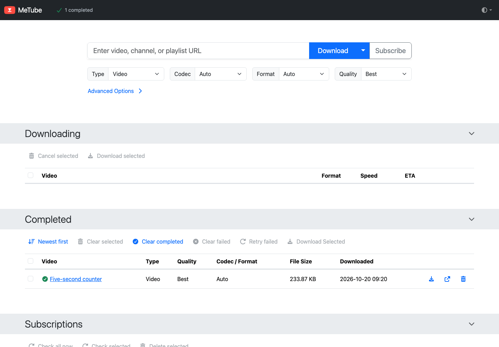The width and height of the screenshot is (499, 347).
Task: Expand Advanced Options
Action: click(x=115, y=91)
